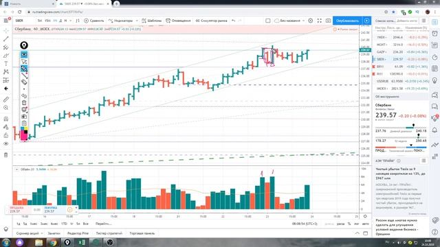Undo the last chart action
This screenshot has width=440, height=247.
click(x=233, y=21)
